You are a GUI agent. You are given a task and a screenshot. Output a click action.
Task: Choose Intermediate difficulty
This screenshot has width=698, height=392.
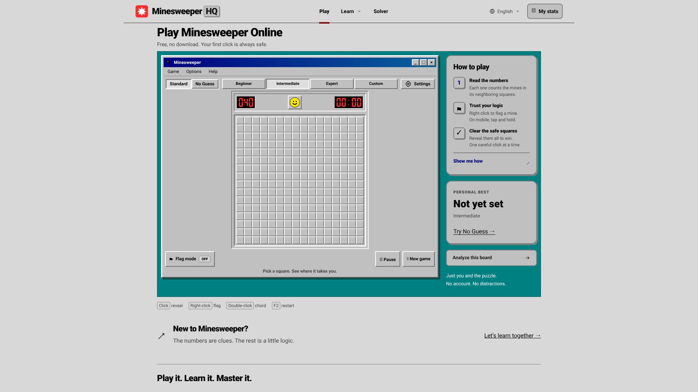tap(288, 83)
